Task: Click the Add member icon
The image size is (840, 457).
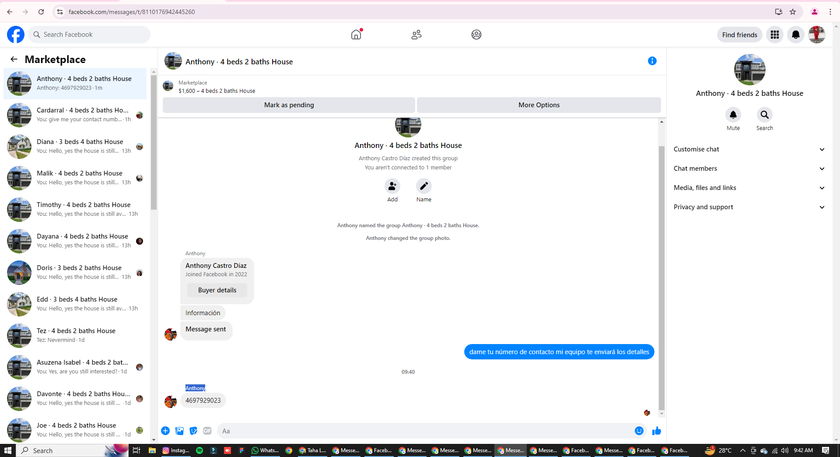Action: [392, 186]
